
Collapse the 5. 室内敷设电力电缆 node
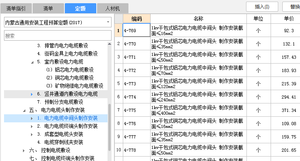[x=32, y=62]
